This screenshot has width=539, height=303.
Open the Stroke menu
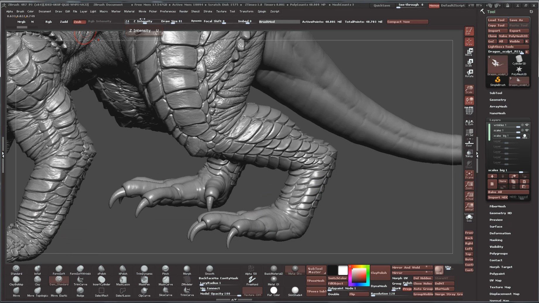[x=208, y=11]
